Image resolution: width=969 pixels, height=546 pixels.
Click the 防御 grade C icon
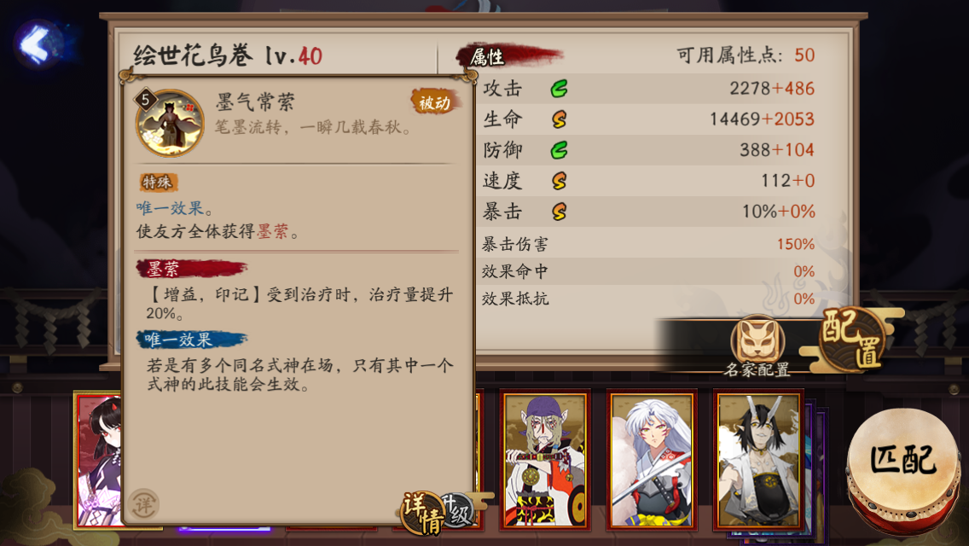point(559,149)
